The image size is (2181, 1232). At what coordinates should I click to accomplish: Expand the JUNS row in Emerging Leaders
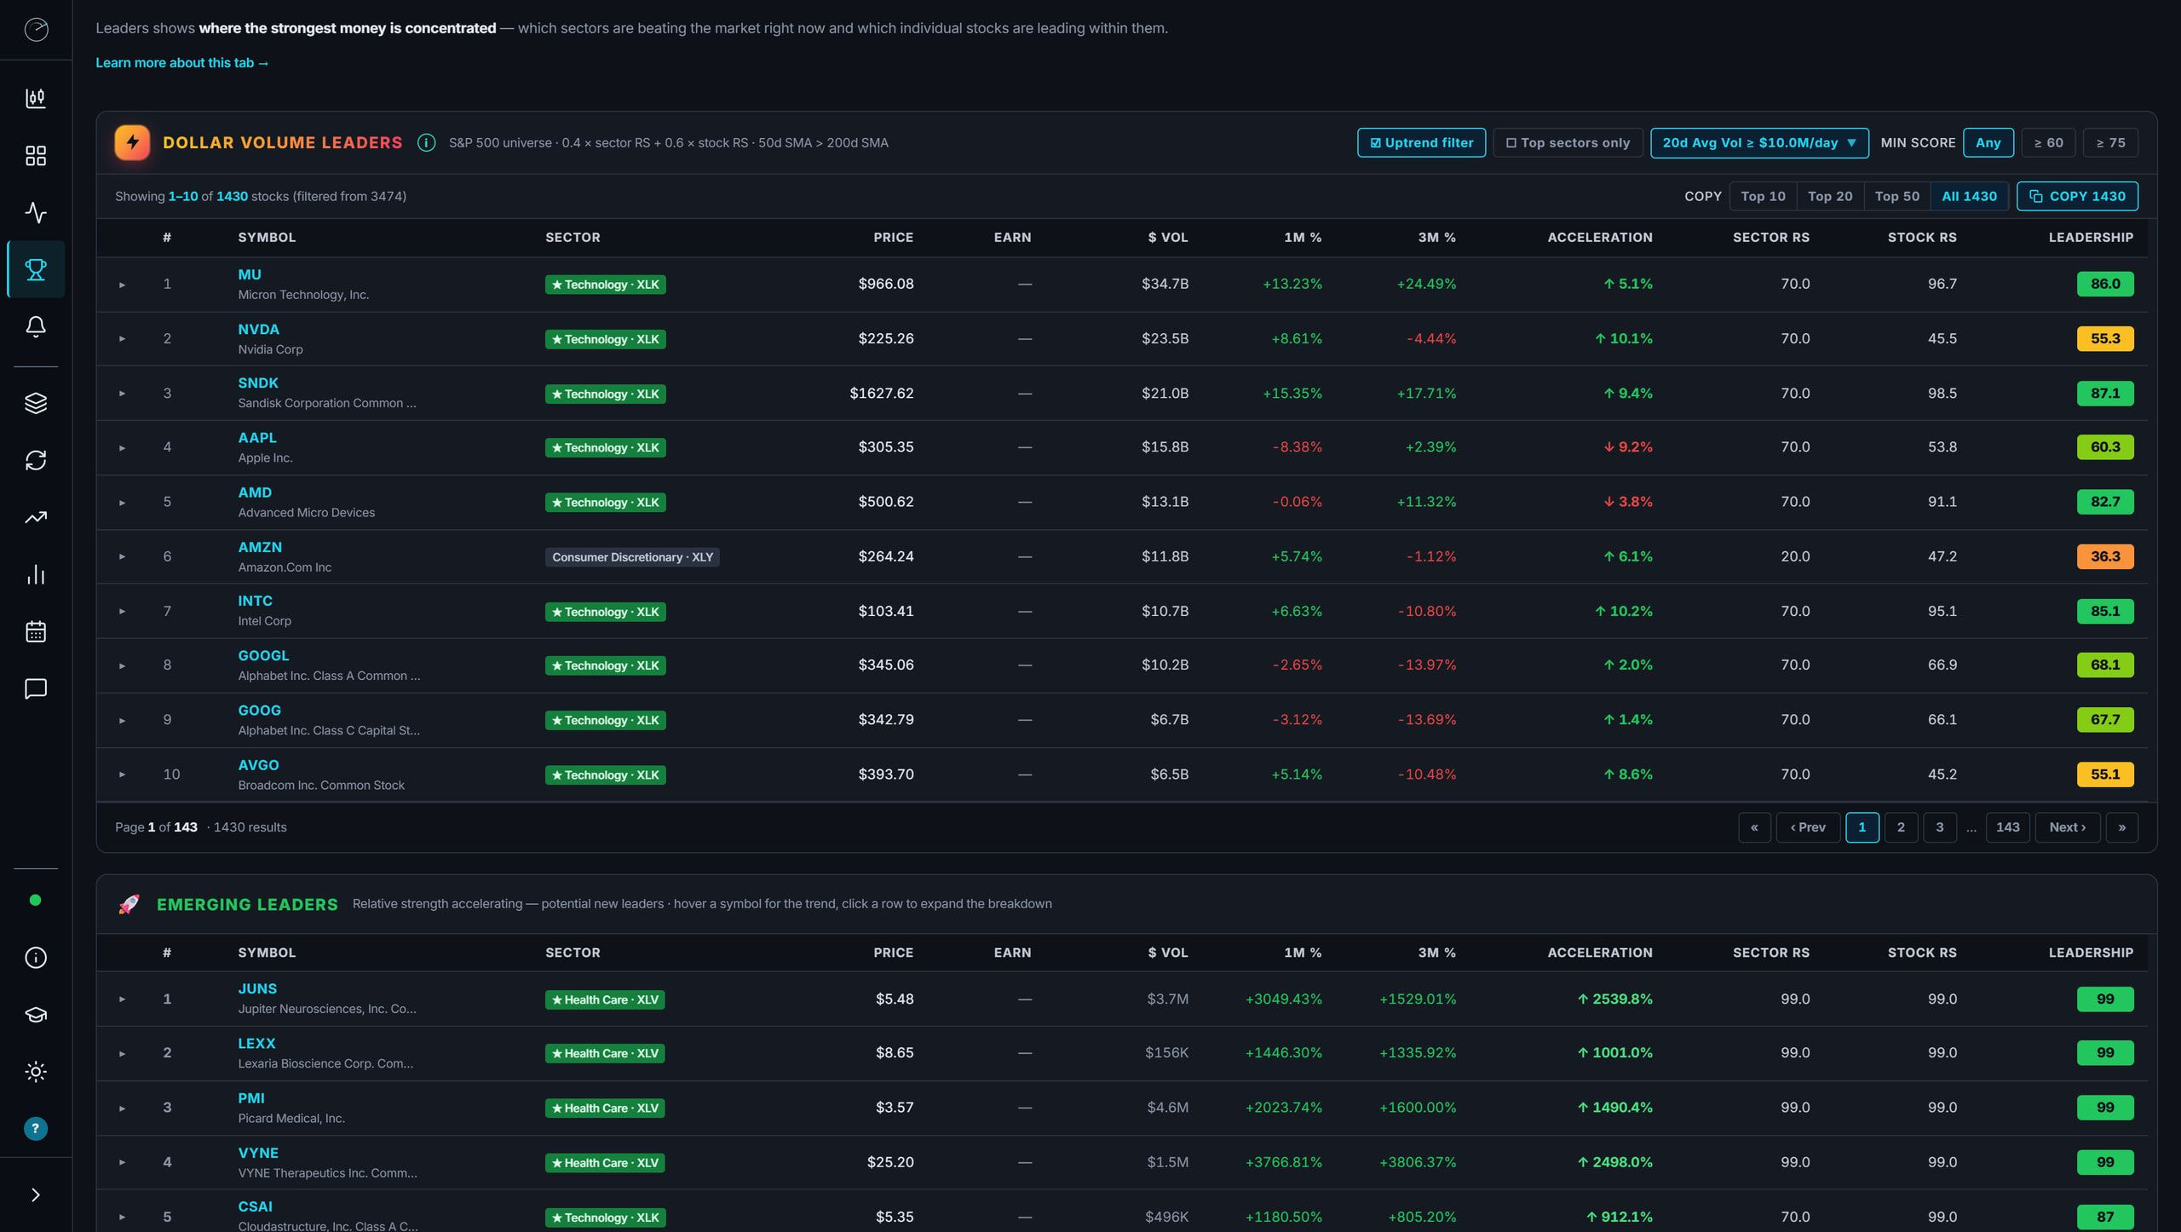pos(122,999)
